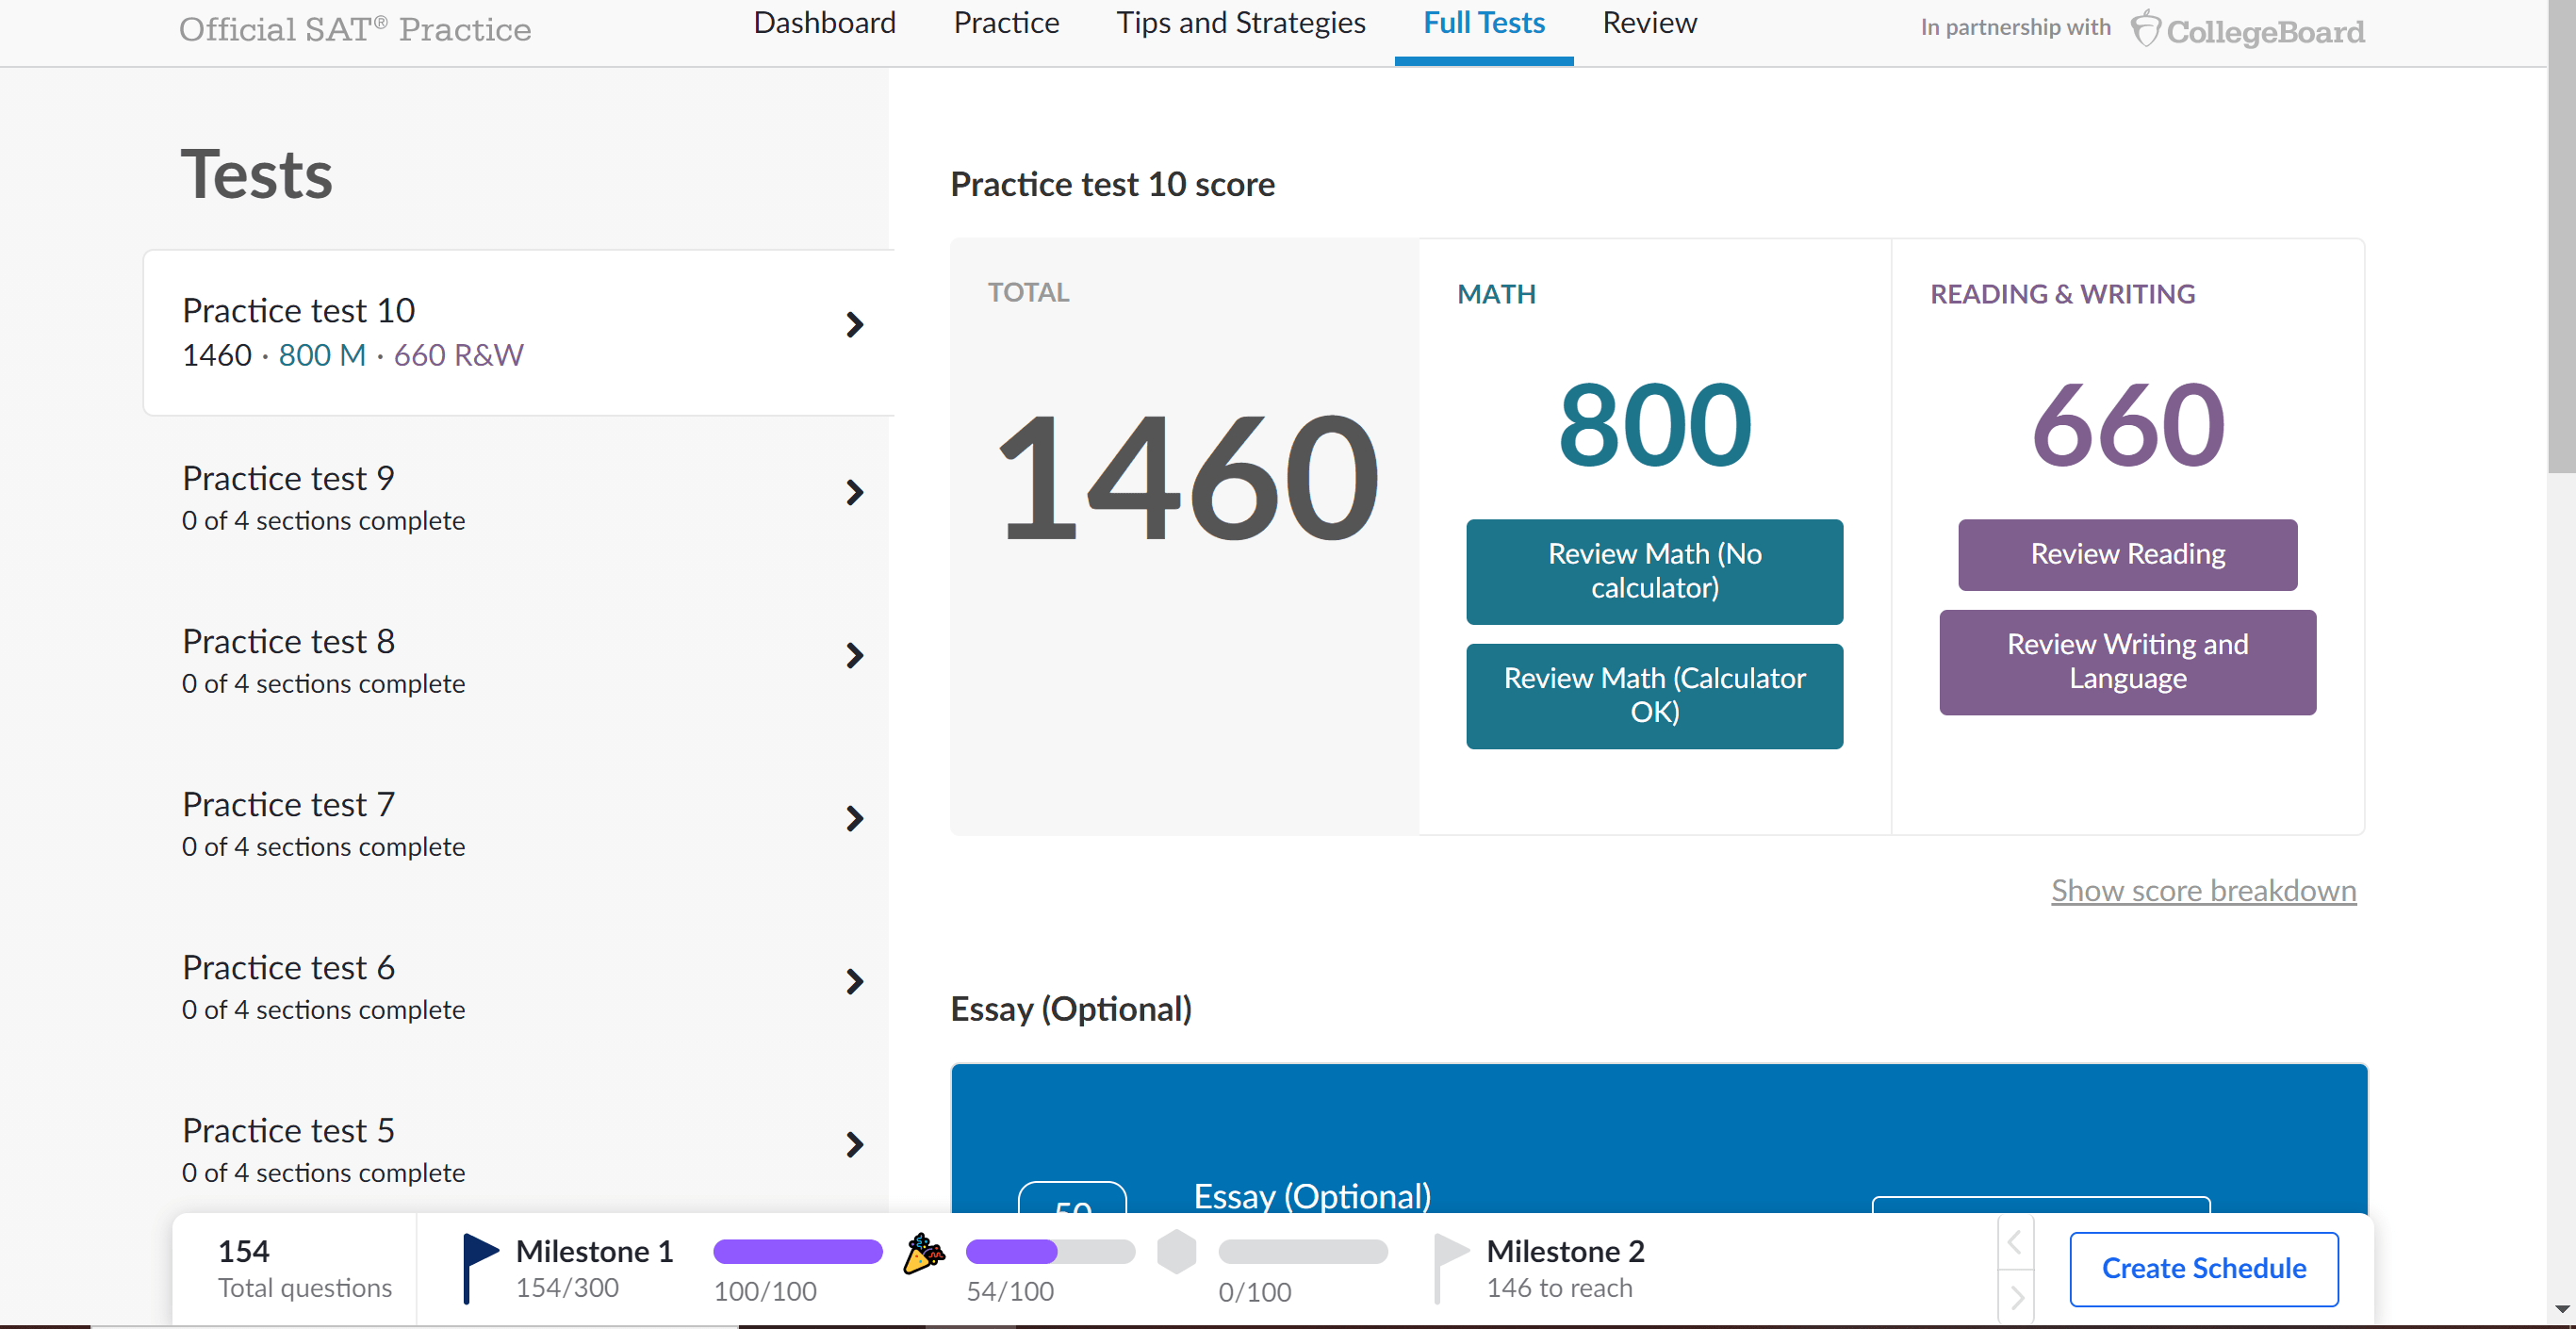This screenshot has height=1329, width=2576.
Task: Open the Dashboard tab
Action: click(x=825, y=23)
